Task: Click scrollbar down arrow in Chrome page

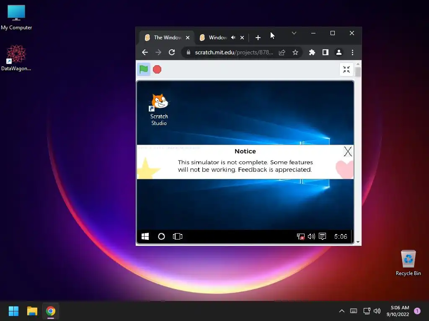Action: 358,242
